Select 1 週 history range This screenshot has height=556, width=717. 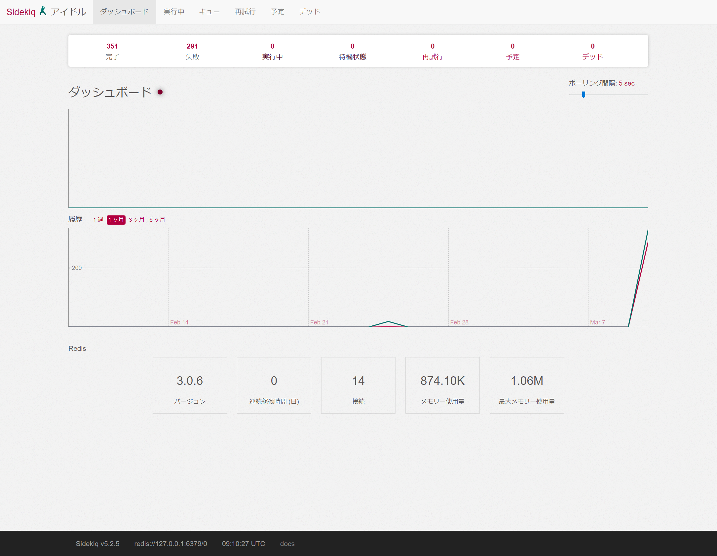click(x=98, y=220)
